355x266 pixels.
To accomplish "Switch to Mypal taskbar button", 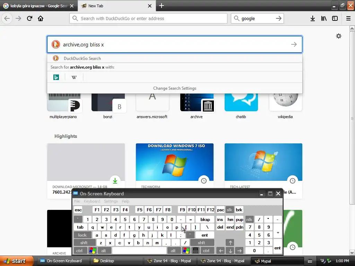I will click(x=277, y=261).
